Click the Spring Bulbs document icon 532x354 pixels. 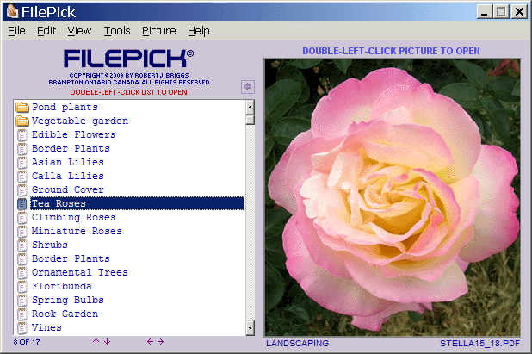point(22,300)
